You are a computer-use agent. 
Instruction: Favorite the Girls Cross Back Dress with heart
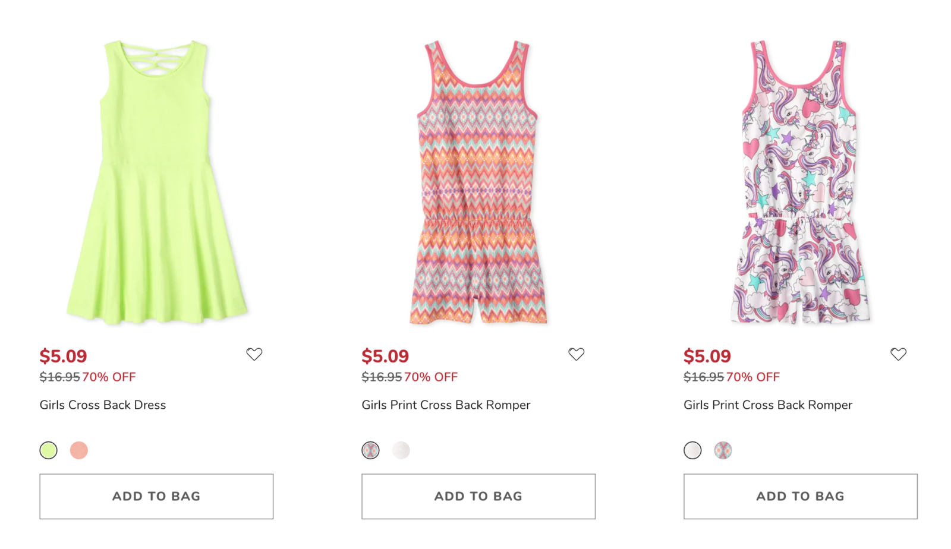coord(254,354)
